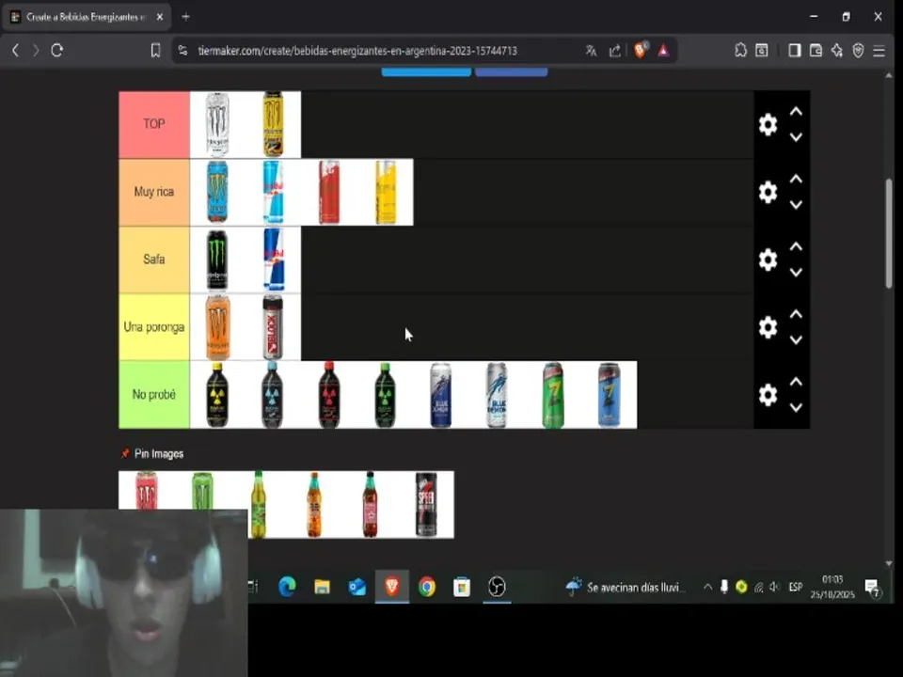The height and width of the screenshot is (677, 903).
Task: Select blue Z energy can in No probé
Action: 609,395
